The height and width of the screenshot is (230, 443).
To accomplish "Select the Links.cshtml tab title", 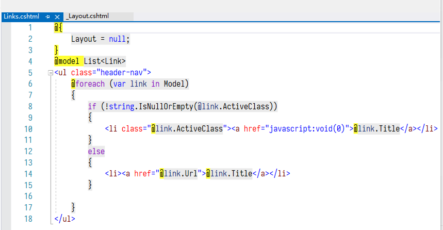I will click(21, 16).
